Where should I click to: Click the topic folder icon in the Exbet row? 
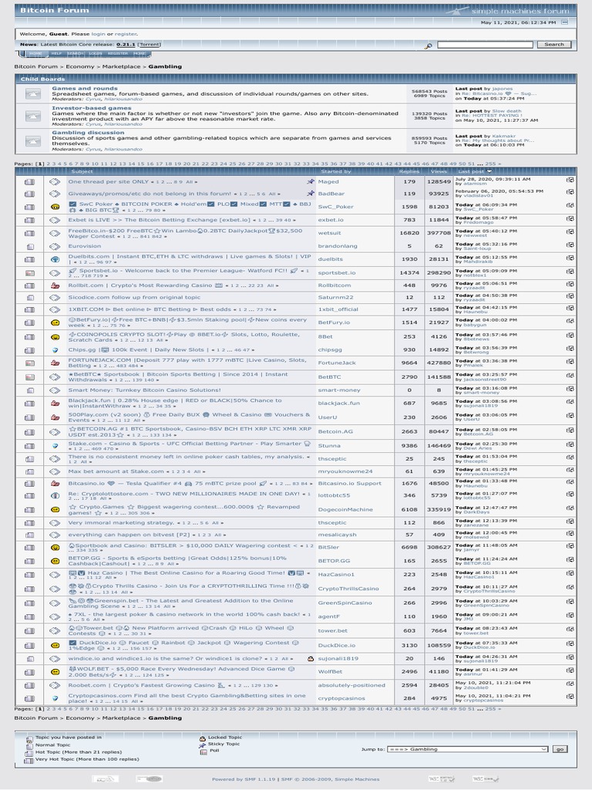point(30,220)
